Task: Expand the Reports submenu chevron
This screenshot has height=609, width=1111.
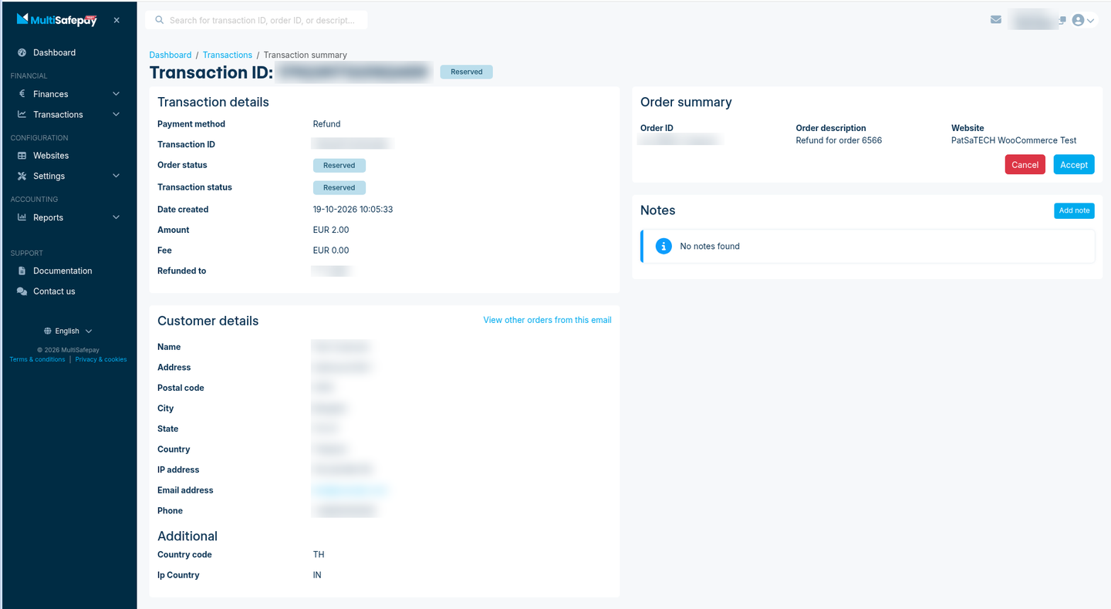Action: [116, 217]
